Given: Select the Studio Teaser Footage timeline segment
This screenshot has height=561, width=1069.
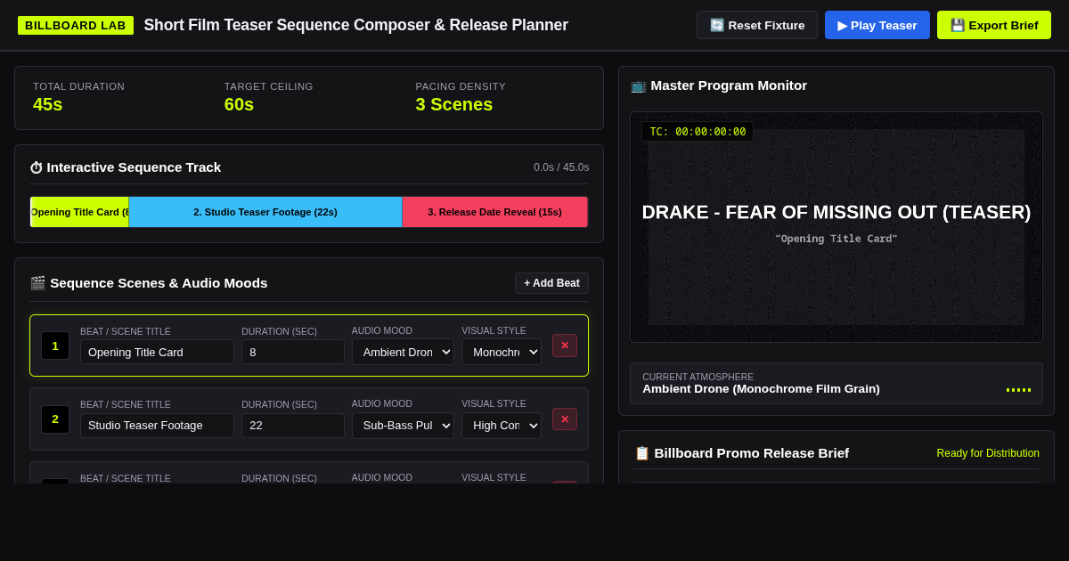Looking at the screenshot, I should click(265, 212).
